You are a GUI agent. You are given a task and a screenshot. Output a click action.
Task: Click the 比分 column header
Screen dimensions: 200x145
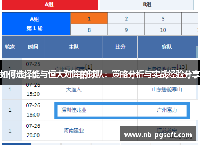click(120, 47)
